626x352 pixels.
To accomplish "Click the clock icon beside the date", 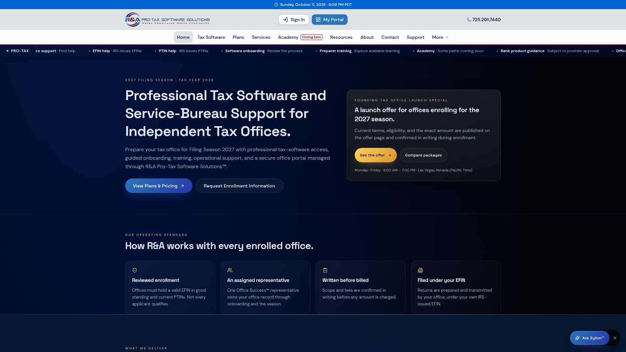I will [276, 5].
